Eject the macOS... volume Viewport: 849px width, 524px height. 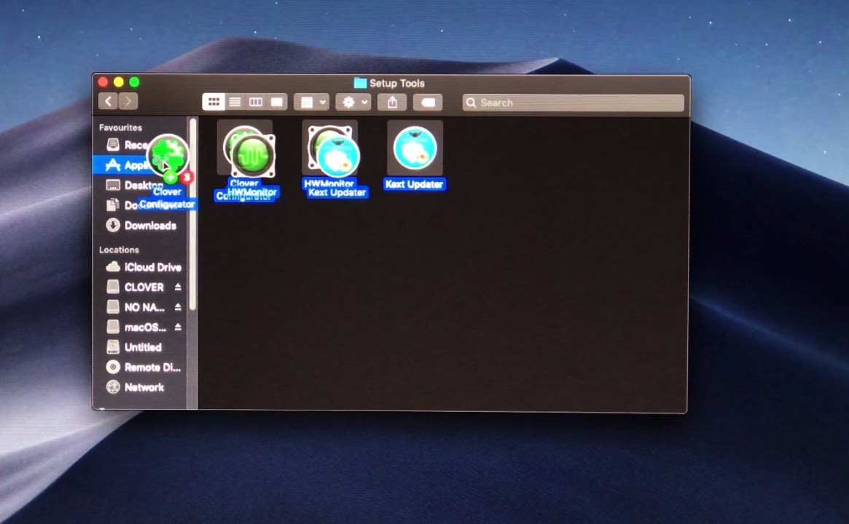(178, 327)
